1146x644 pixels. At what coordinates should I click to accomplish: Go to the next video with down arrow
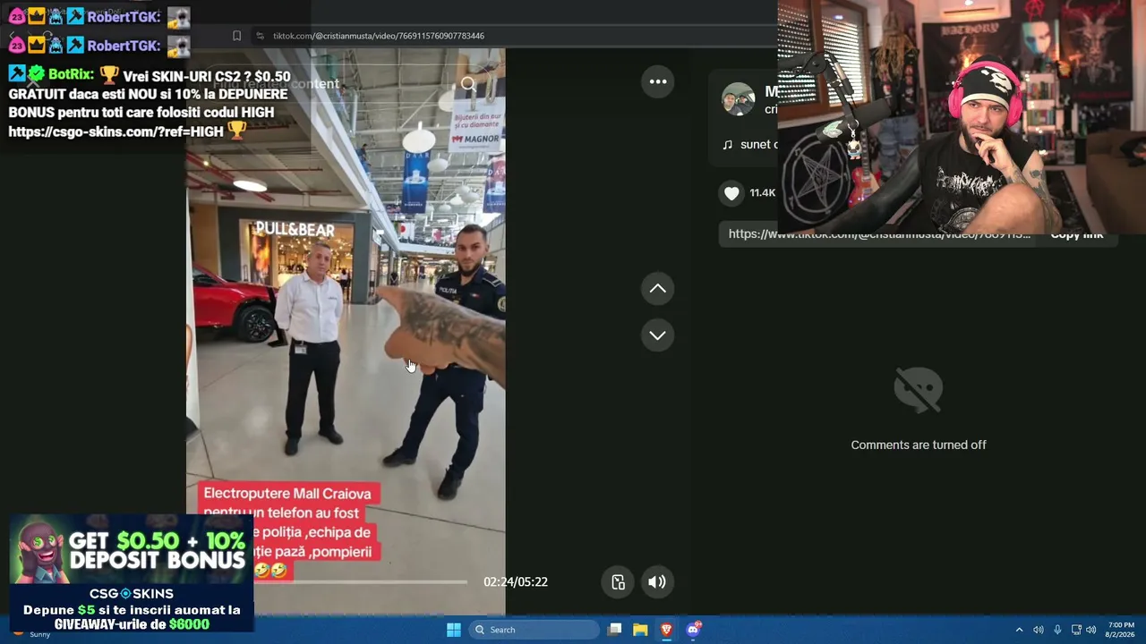coord(657,335)
